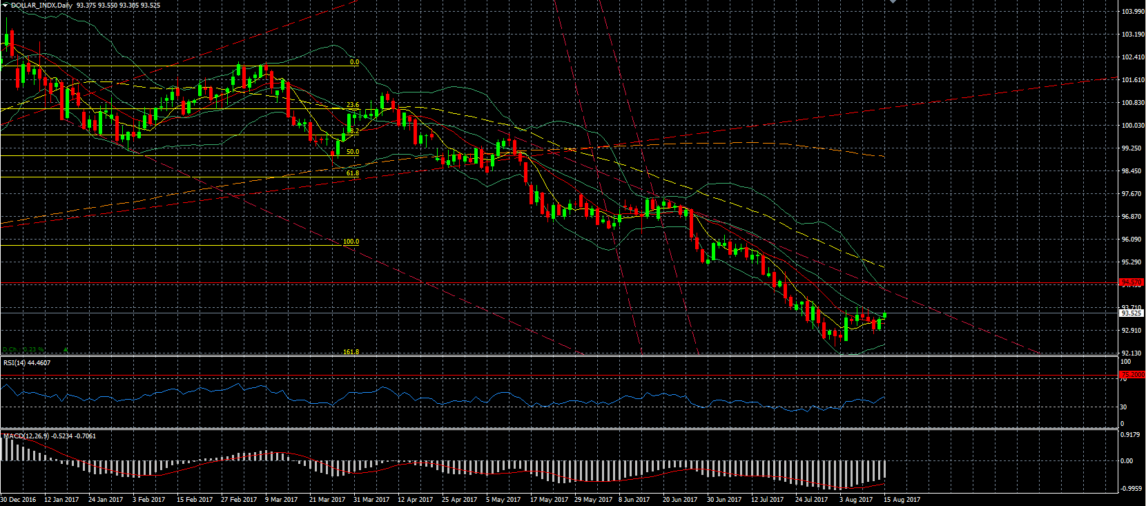Click the 5 May 2017 date label
The width and height of the screenshot is (1146, 506).
click(503, 500)
